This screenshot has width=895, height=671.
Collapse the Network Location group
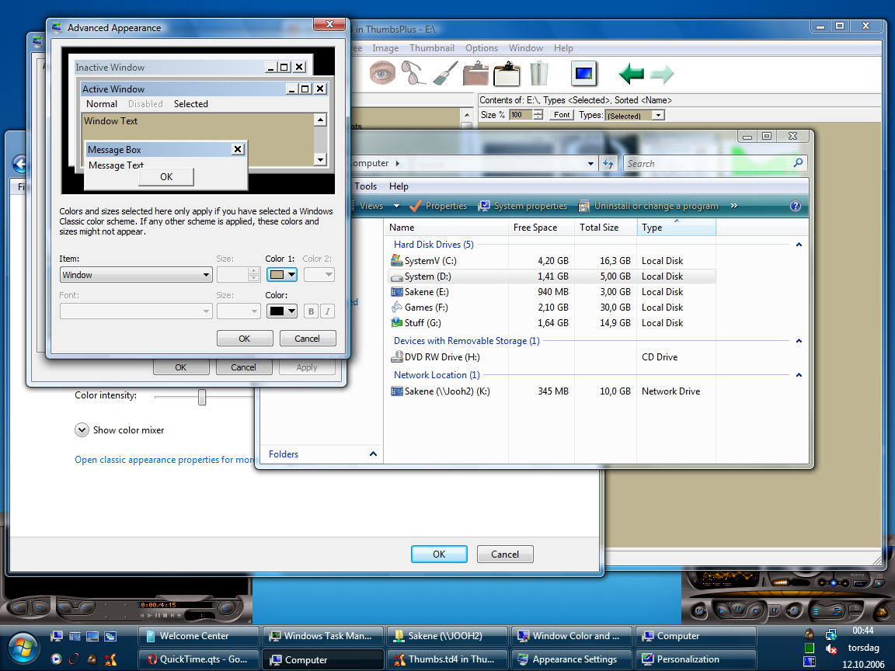coord(799,375)
